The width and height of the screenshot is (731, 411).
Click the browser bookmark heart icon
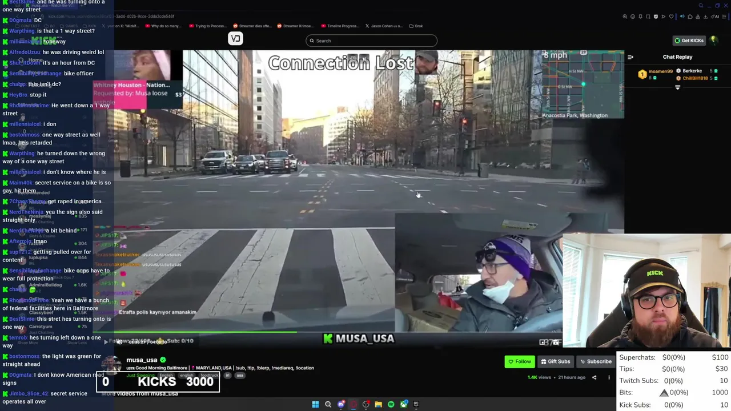[x=671, y=17]
